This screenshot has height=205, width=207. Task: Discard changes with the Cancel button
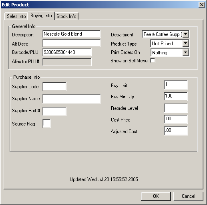[x=188, y=196]
